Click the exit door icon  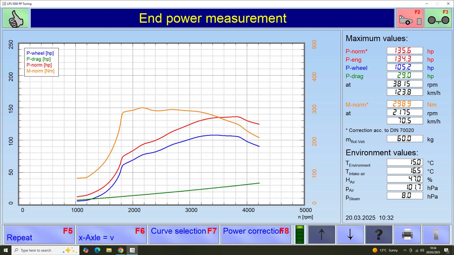pyautogui.click(x=436, y=235)
